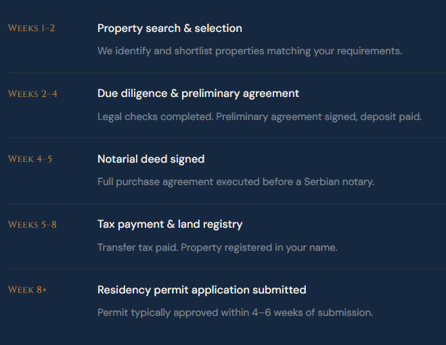
Task: Click the "Weeks 4–5" timeline label
Action: click(30, 159)
